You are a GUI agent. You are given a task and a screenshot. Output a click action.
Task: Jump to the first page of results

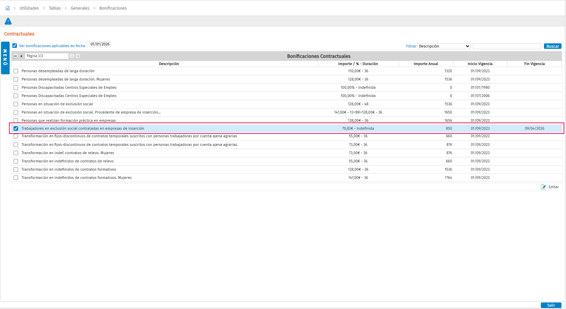tap(16, 56)
